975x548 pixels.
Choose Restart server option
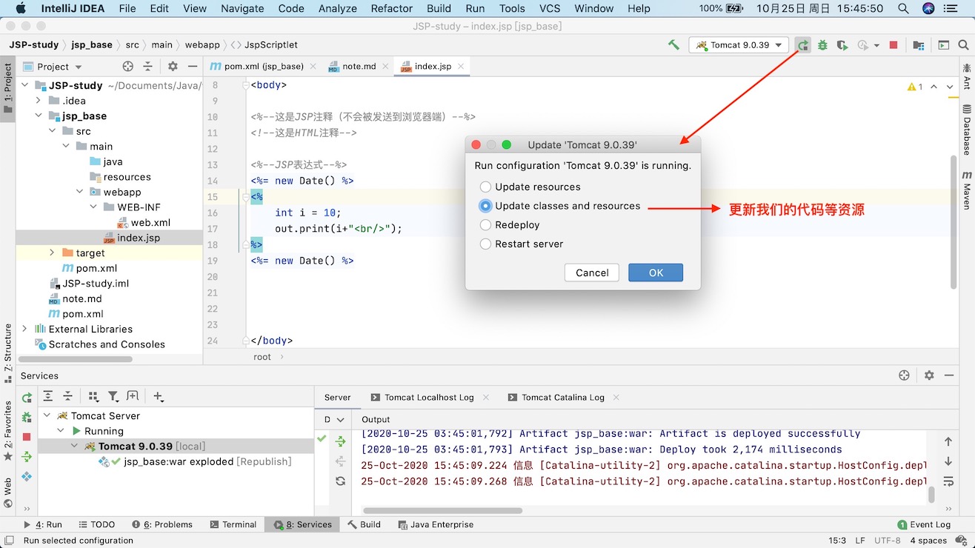click(521, 244)
